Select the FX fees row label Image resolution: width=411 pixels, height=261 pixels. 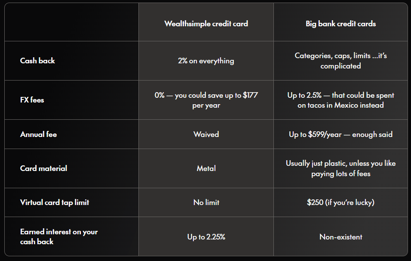(x=32, y=100)
